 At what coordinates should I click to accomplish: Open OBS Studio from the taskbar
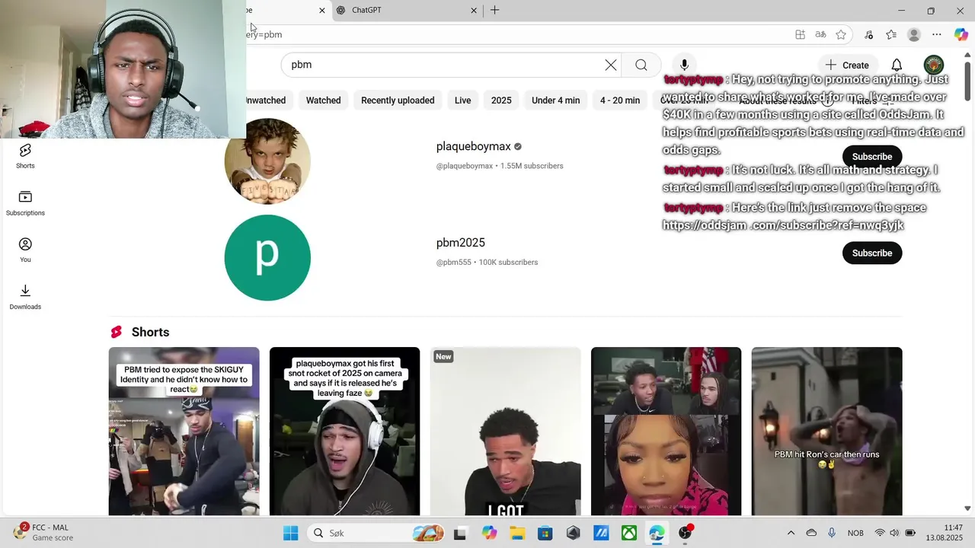(686, 534)
